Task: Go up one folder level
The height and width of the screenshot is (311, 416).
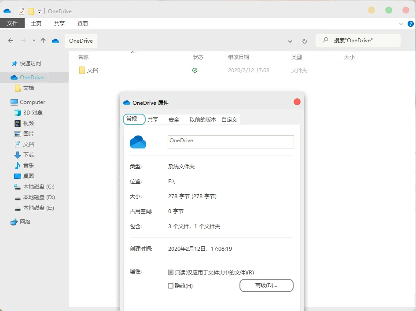Action: 43,41
